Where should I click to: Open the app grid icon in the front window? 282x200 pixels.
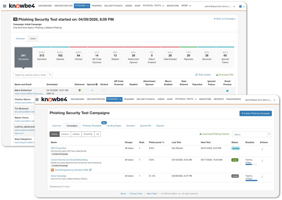click(37, 99)
